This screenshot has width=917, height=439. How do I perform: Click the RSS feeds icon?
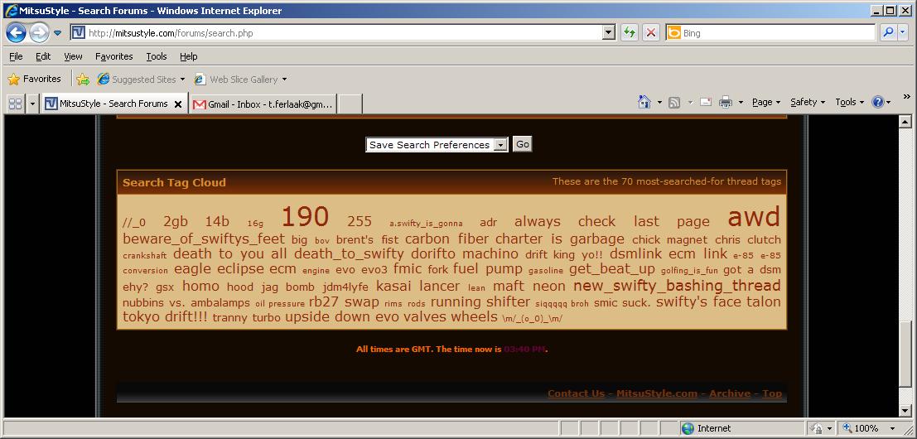(674, 102)
